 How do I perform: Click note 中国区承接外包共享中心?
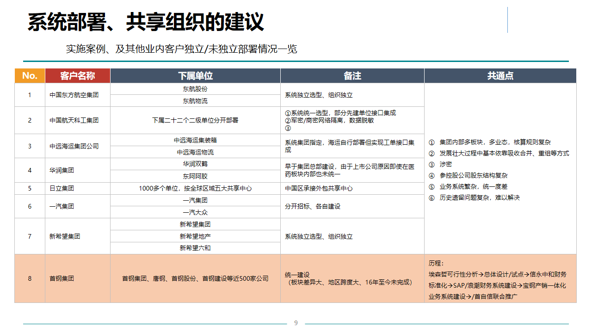[x=319, y=189]
